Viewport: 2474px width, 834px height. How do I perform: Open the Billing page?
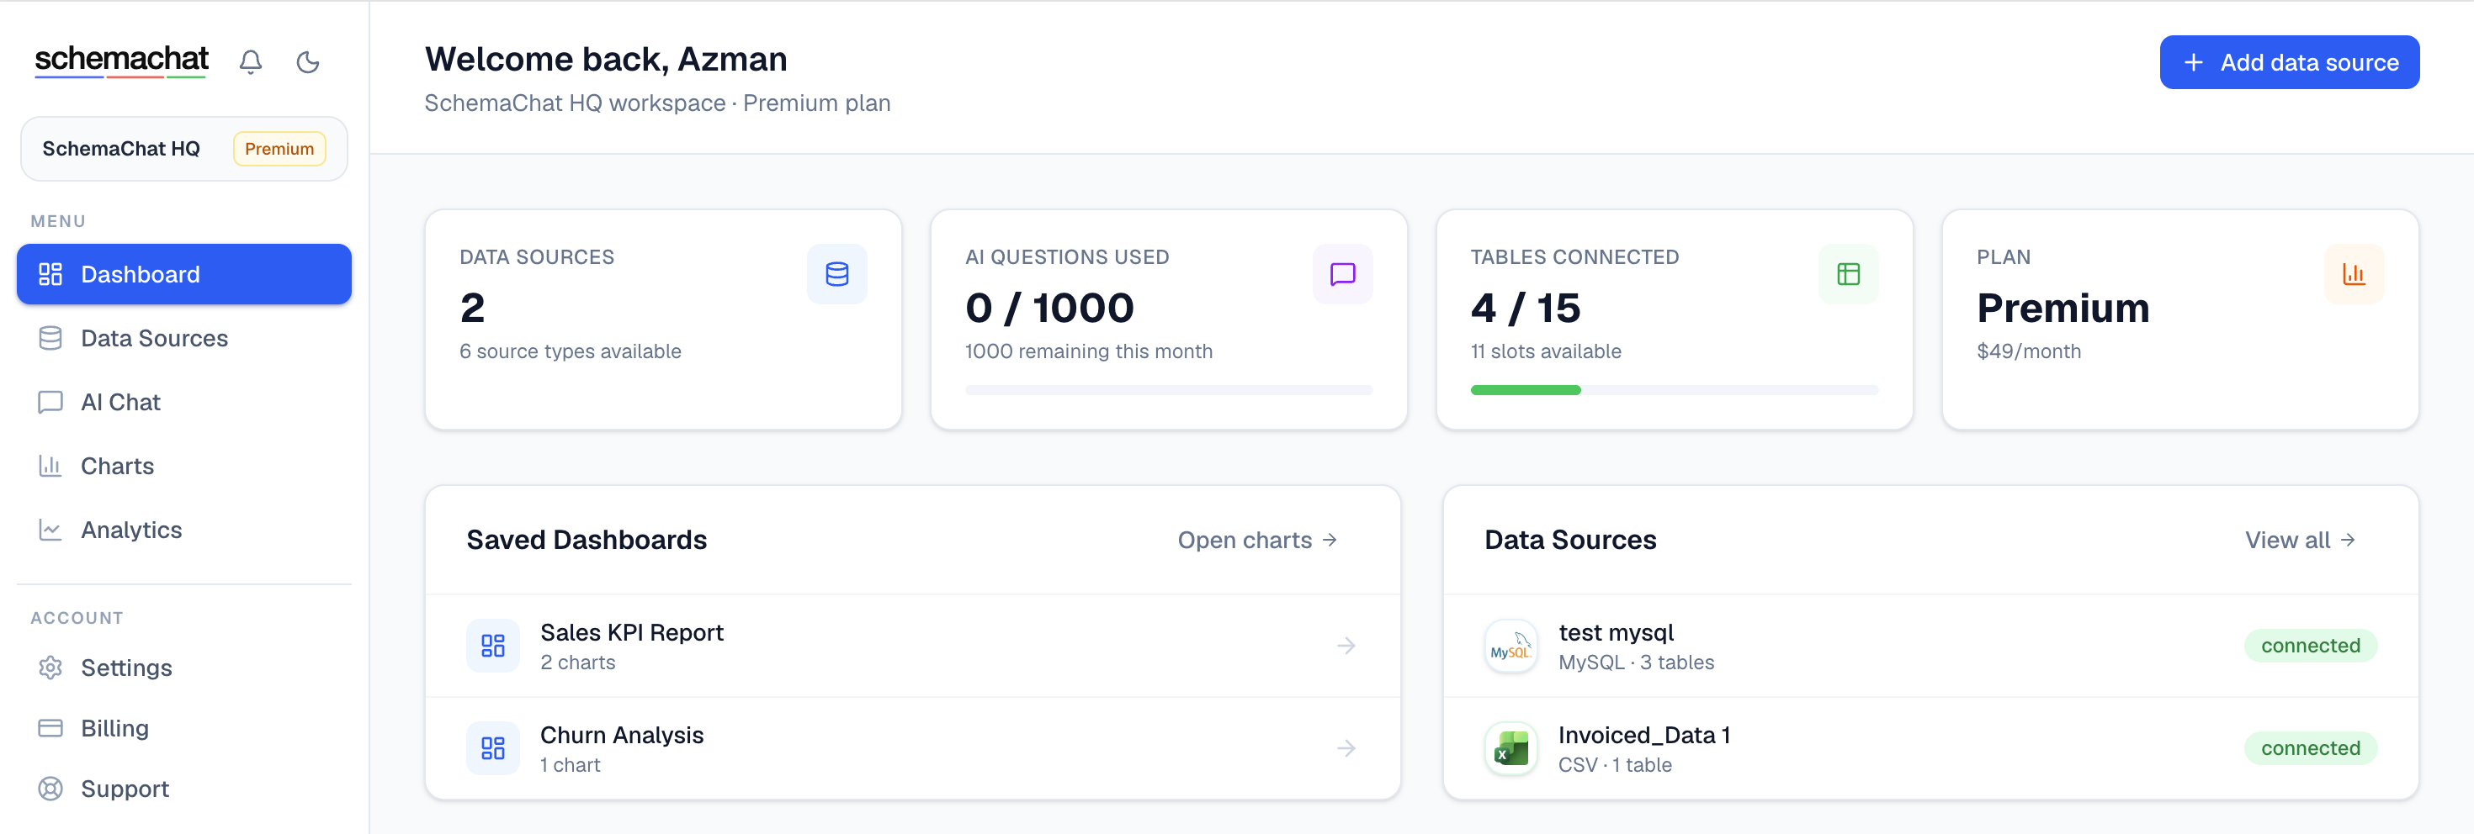coord(184,728)
